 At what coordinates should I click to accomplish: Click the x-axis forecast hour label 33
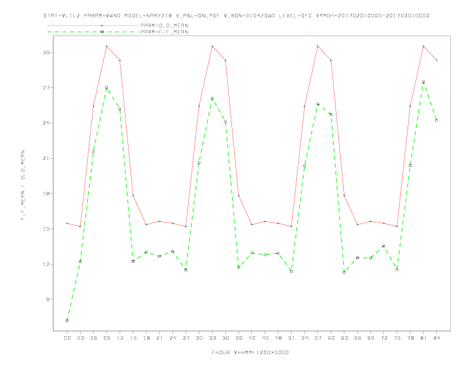212,338
